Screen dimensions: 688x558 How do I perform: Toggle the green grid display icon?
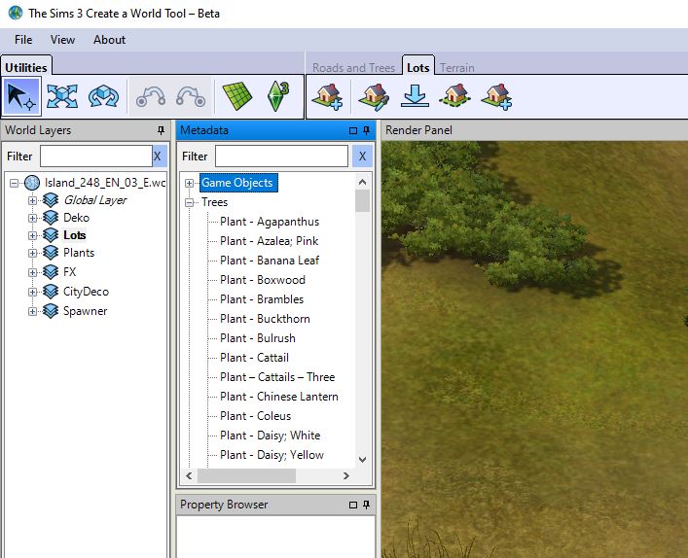coord(235,96)
